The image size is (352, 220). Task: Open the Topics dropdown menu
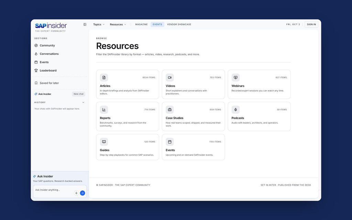(x=99, y=24)
